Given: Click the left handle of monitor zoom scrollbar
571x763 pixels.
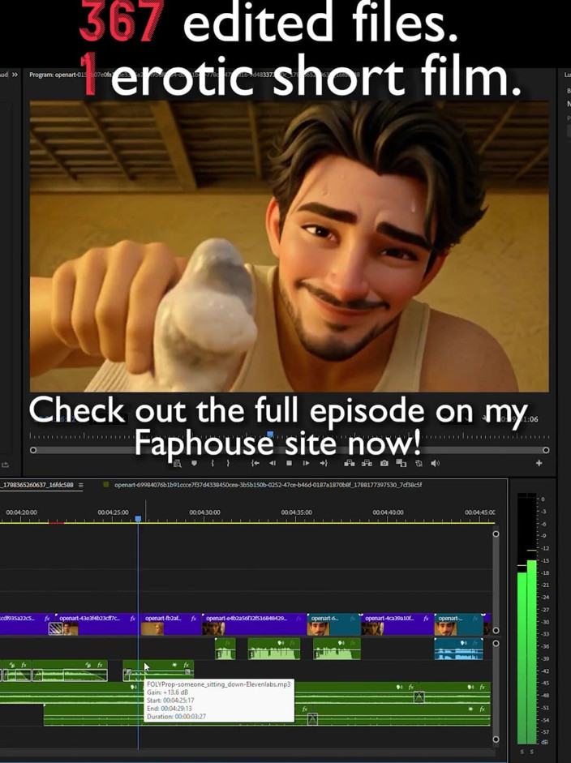Looking at the screenshot, I should [33, 450].
